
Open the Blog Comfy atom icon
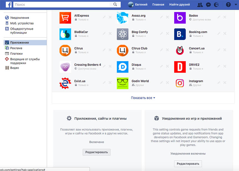[x=122, y=34]
